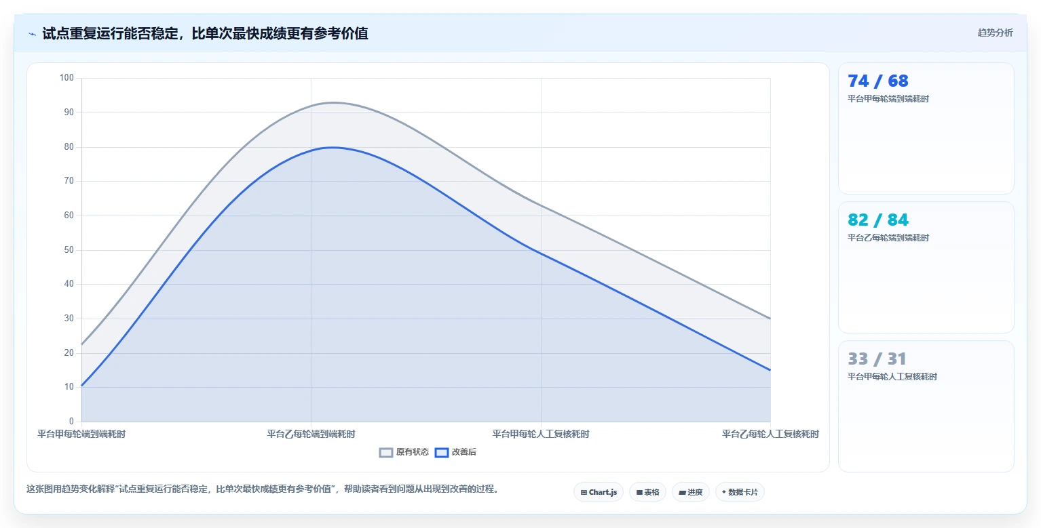The image size is (1041, 528).
Task: Click the gray 原有状态 legend swatch
Action: point(386,452)
